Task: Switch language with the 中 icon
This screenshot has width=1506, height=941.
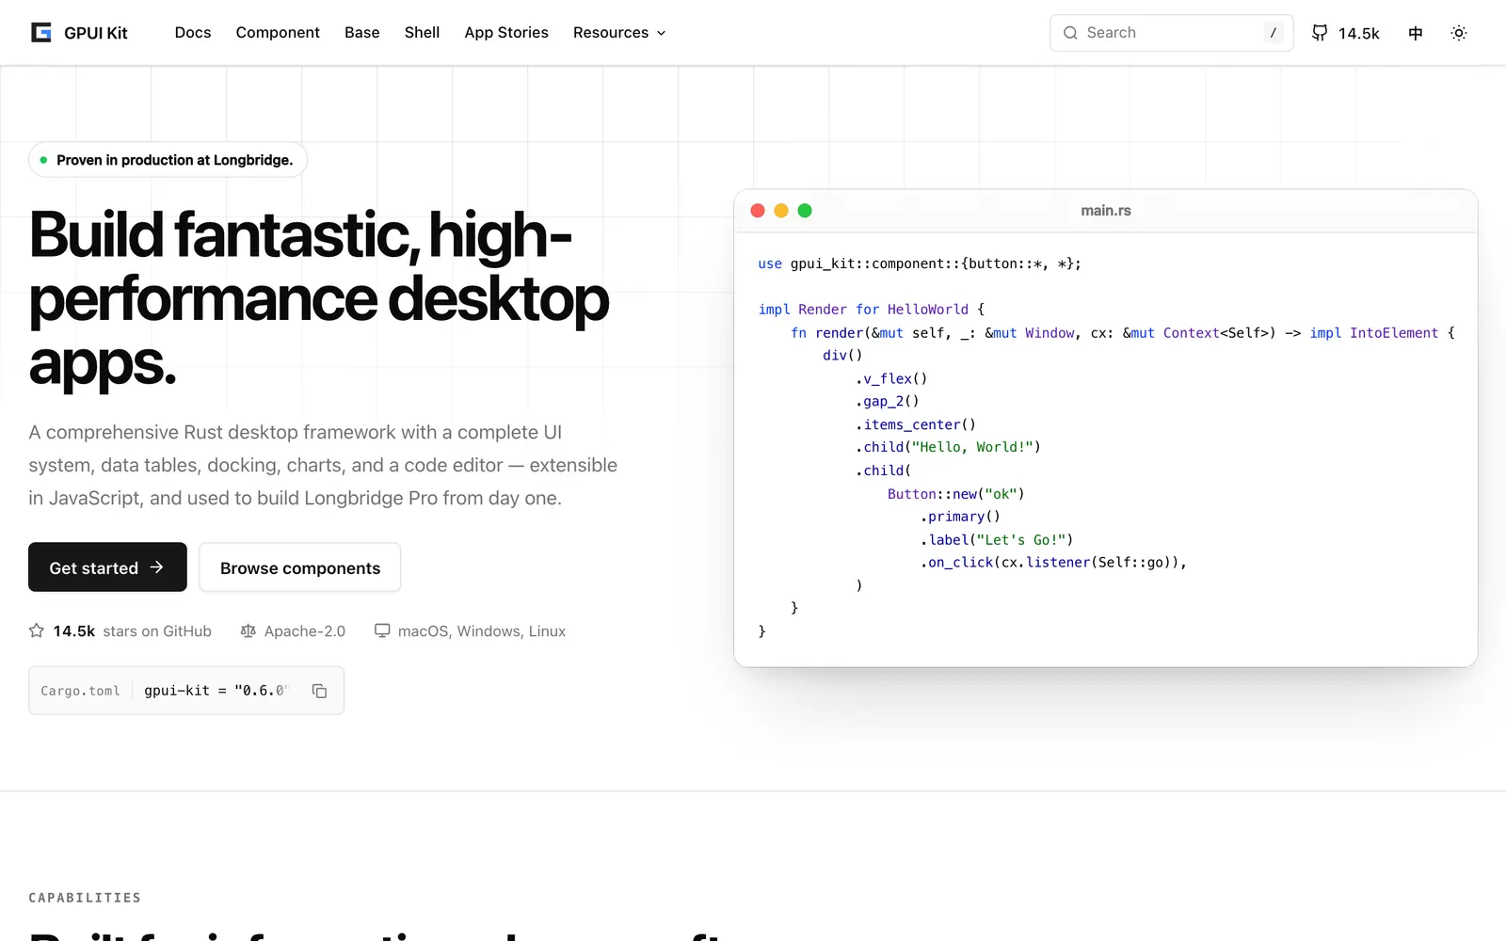Action: (1416, 33)
